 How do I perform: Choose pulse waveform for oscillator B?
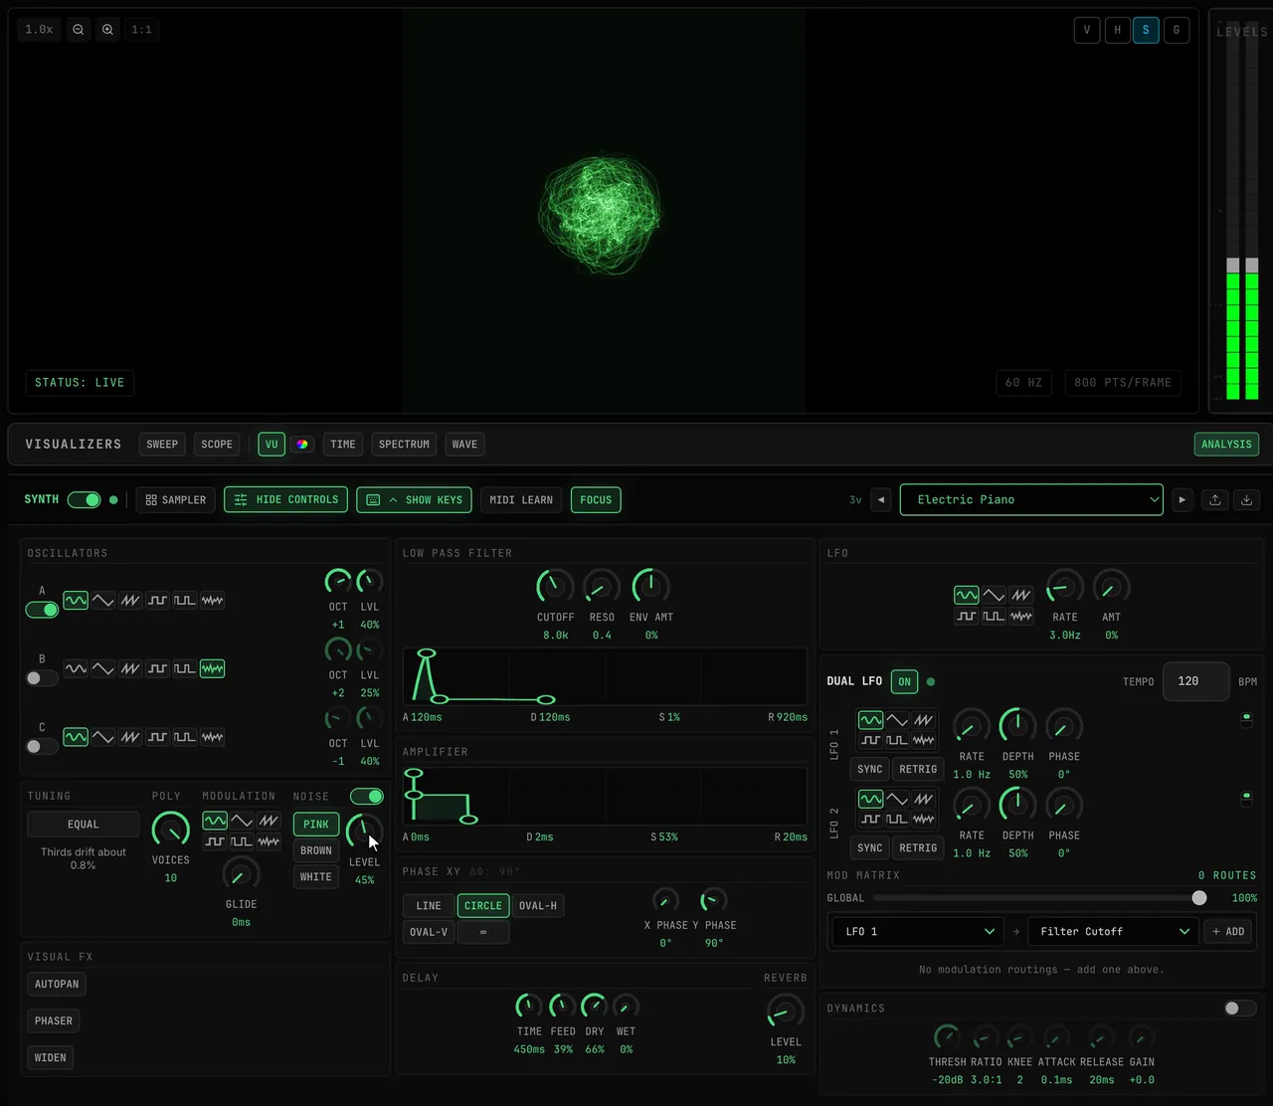184,669
